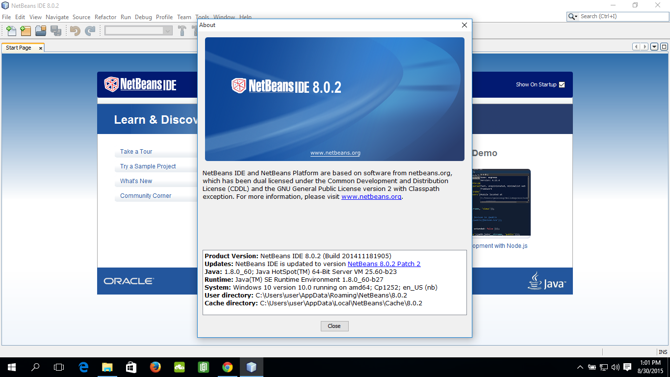
Task: Open the Community Corner link
Action: coord(146,196)
